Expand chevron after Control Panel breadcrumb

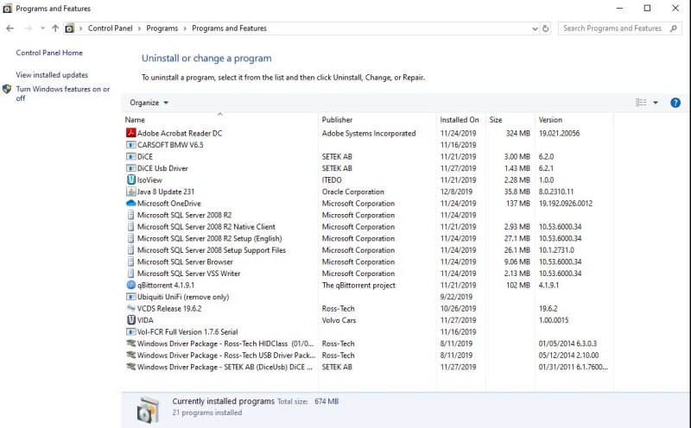[139, 28]
